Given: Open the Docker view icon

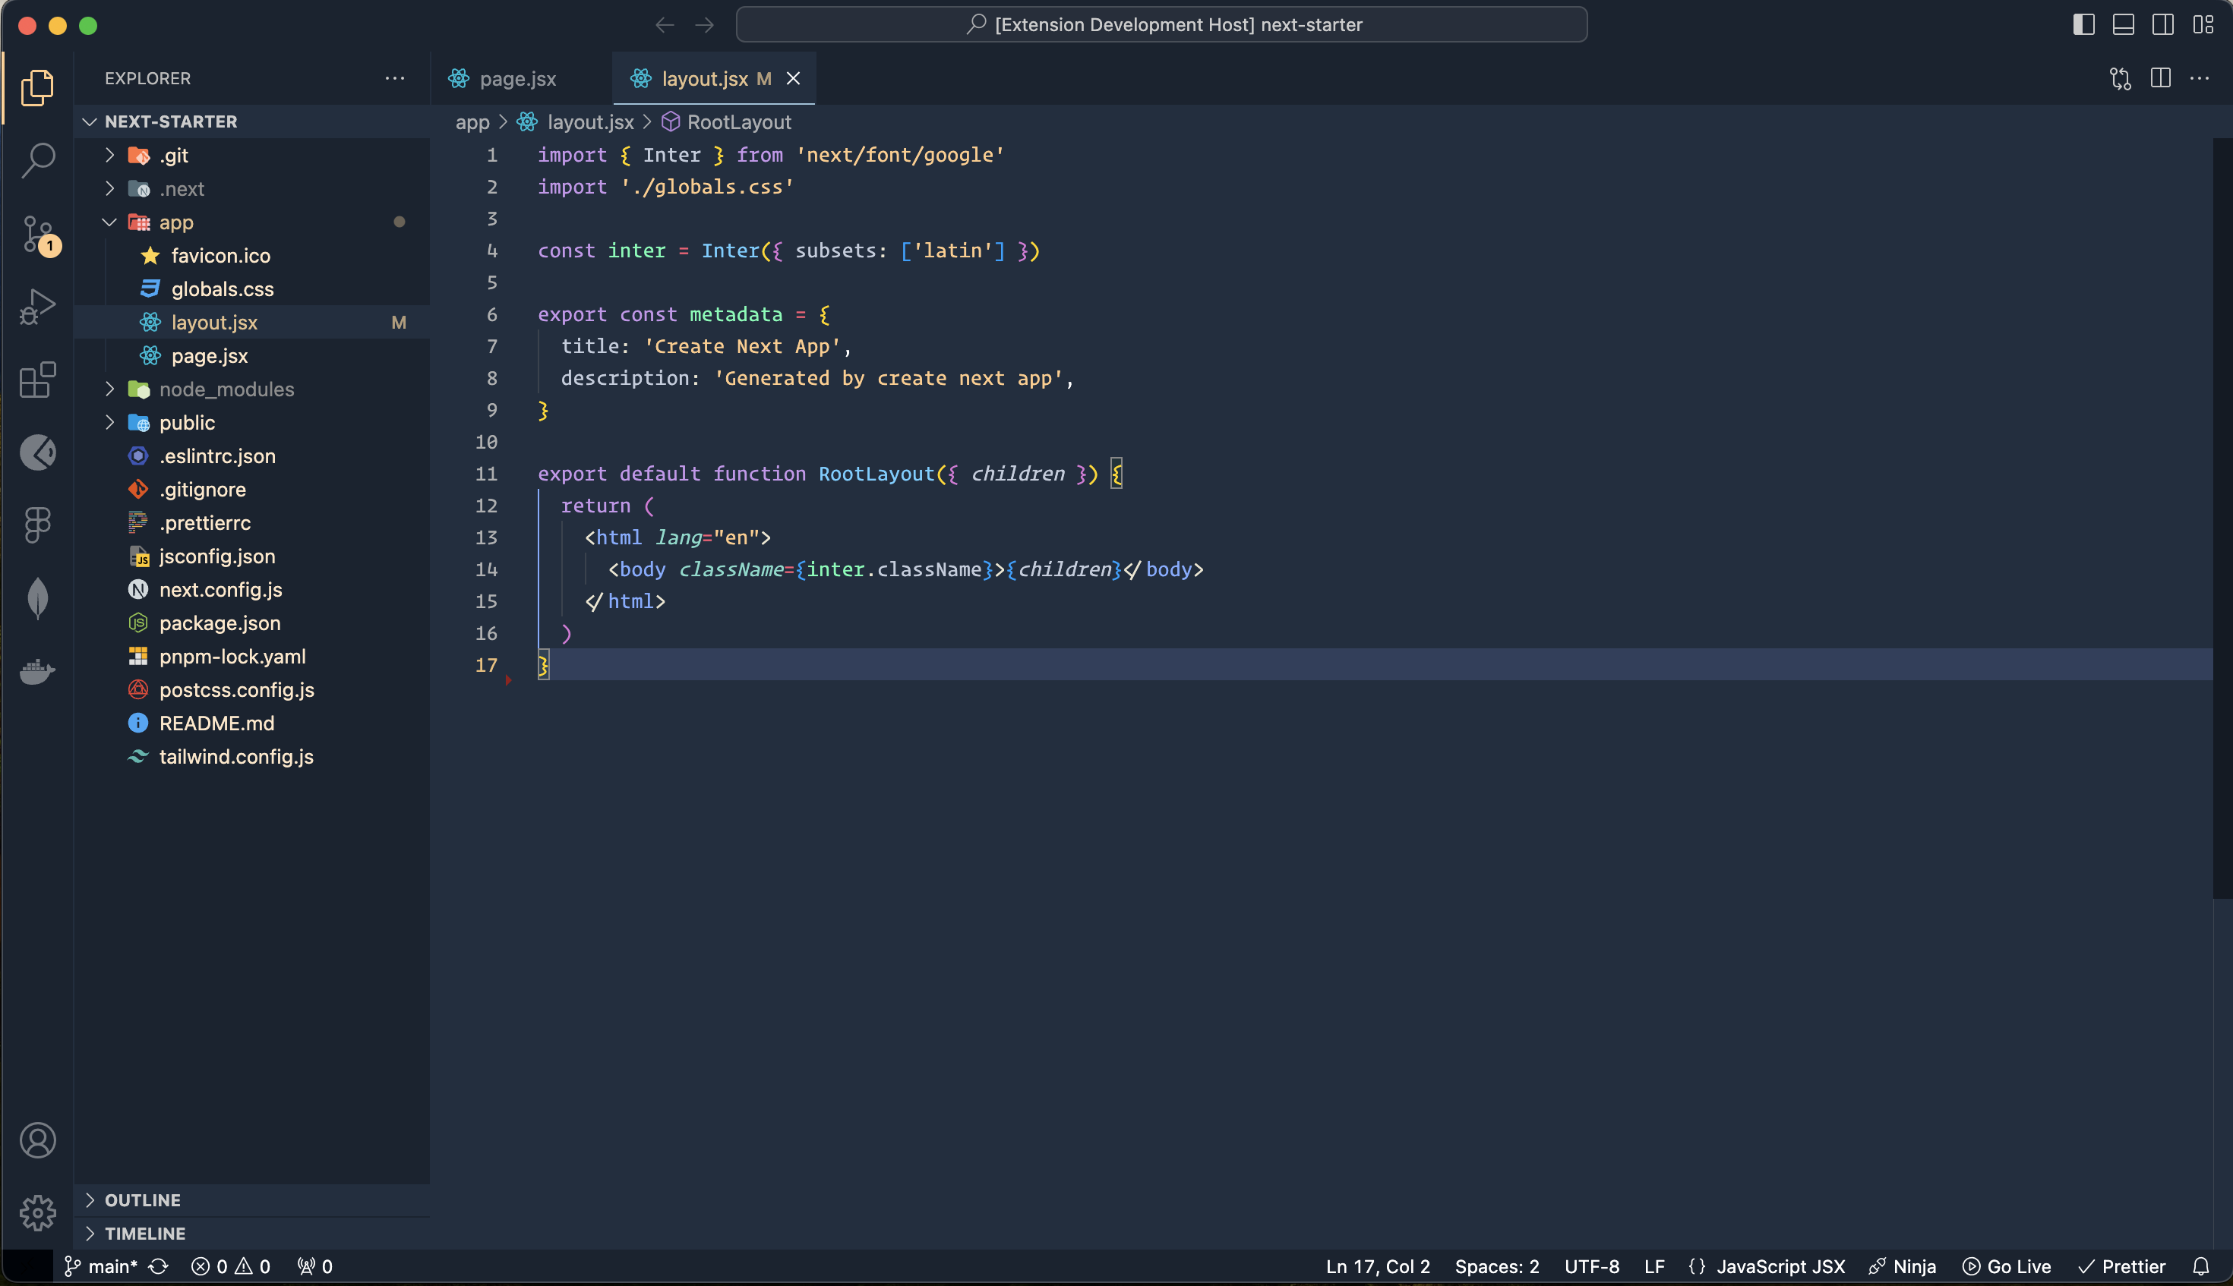Looking at the screenshot, I should [x=37, y=671].
